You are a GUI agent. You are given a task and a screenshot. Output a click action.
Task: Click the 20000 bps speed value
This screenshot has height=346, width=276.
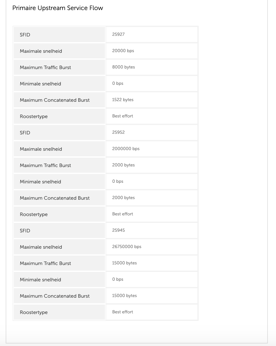pos(123,51)
